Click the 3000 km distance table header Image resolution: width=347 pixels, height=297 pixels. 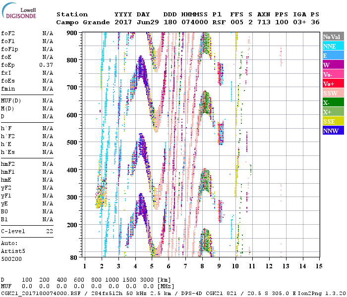click(x=147, y=280)
